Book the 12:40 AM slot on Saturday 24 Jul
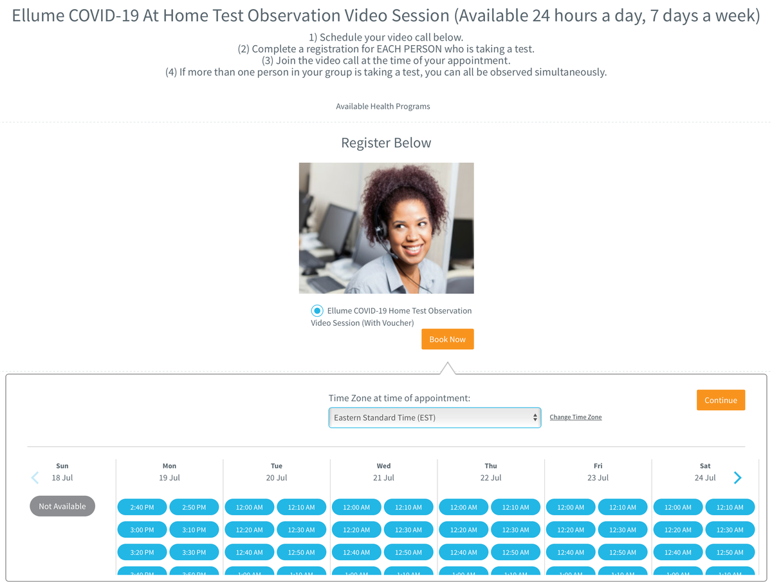Image resolution: width=772 pixels, height=588 pixels. coord(677,551)
